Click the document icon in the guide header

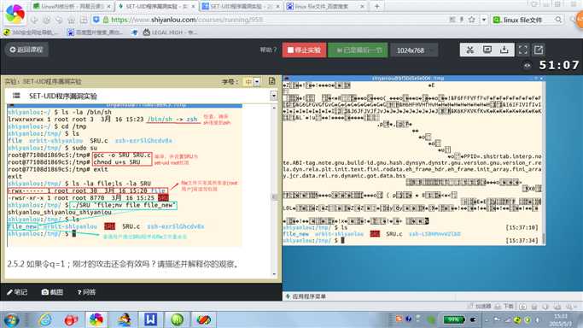pyautogui.click(x=271, y=81)
